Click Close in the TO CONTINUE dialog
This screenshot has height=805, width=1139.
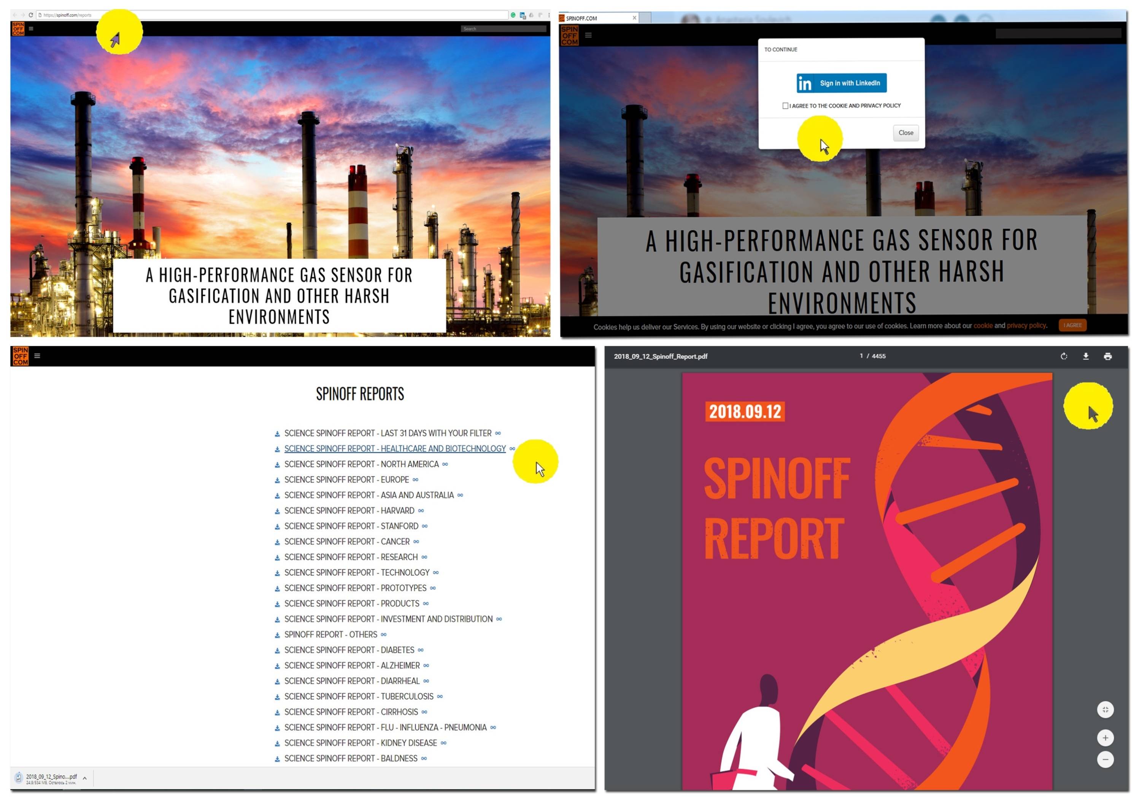pyautogui.click(x=906, y=133)
